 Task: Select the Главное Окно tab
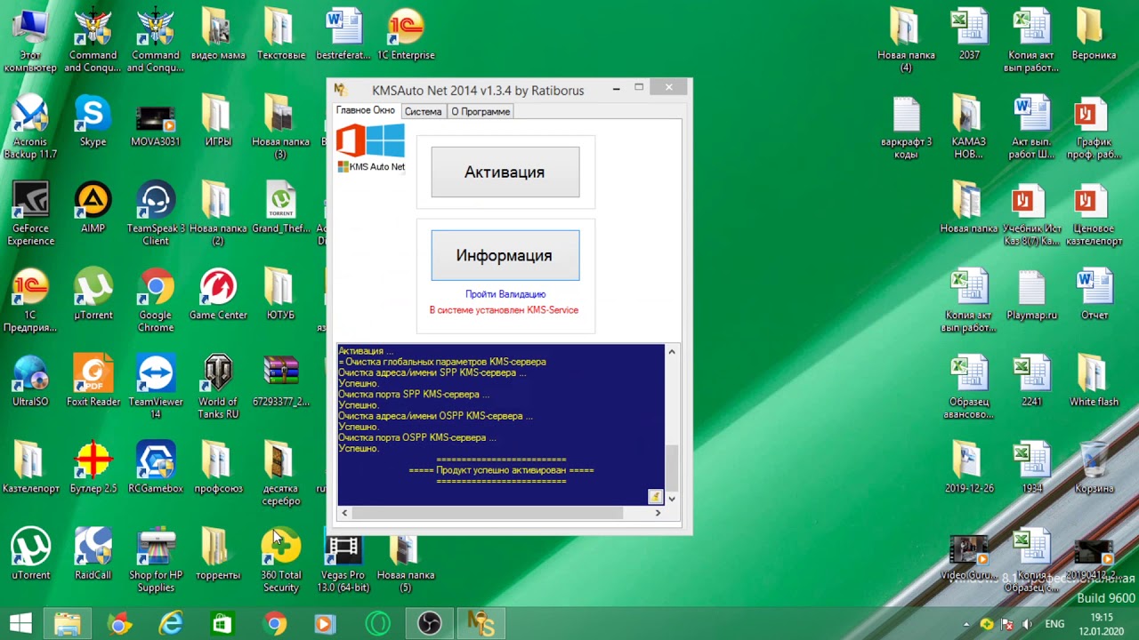(x=365, y=110)
